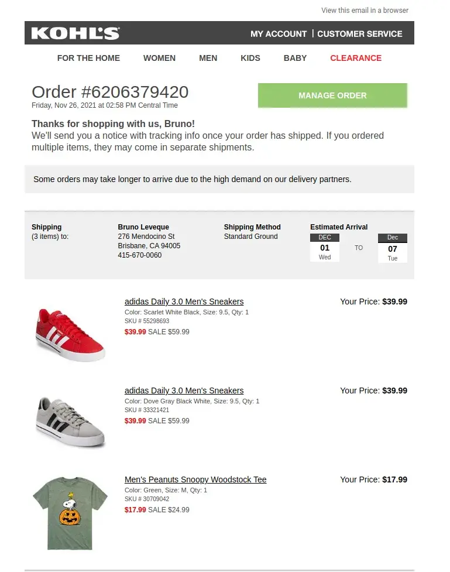The image size is (450, 572).
Task: View this email in a browser
Action: (x=365, y=10)
